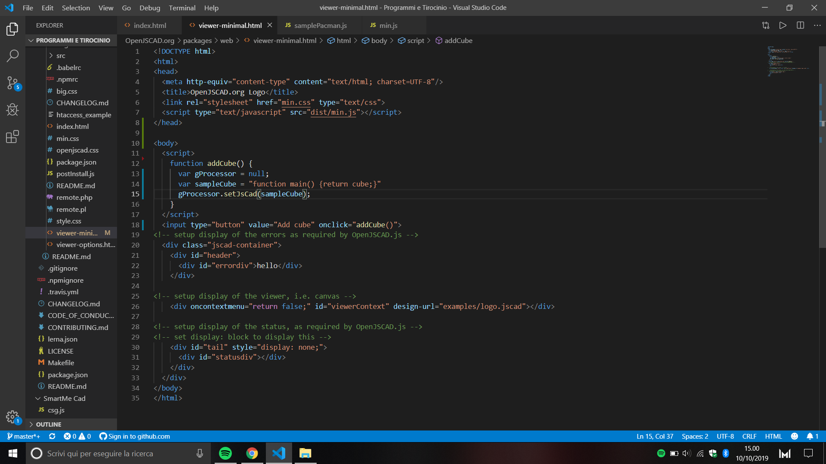
Task: Open the Source Control view showing 5 changes
Action: (x=12, y=83)
